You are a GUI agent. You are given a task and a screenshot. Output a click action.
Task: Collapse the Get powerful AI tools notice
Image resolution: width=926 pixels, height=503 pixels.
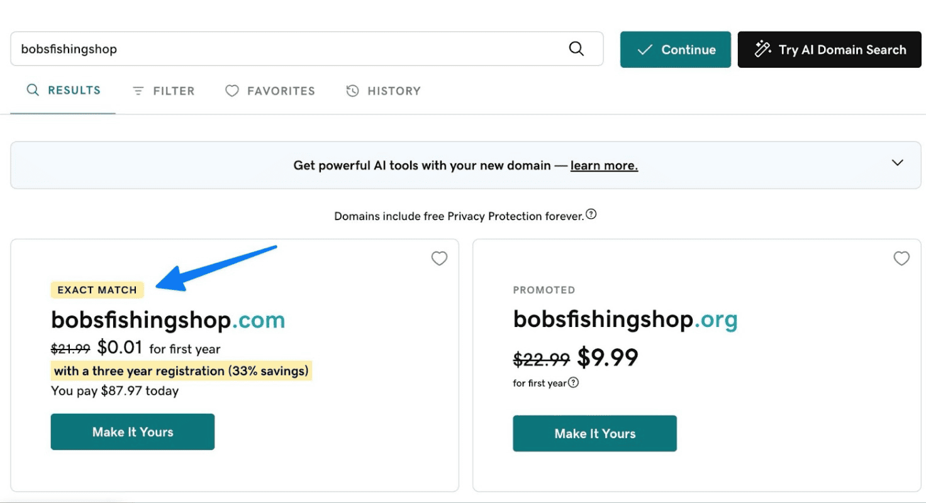[x=897, y=162]
